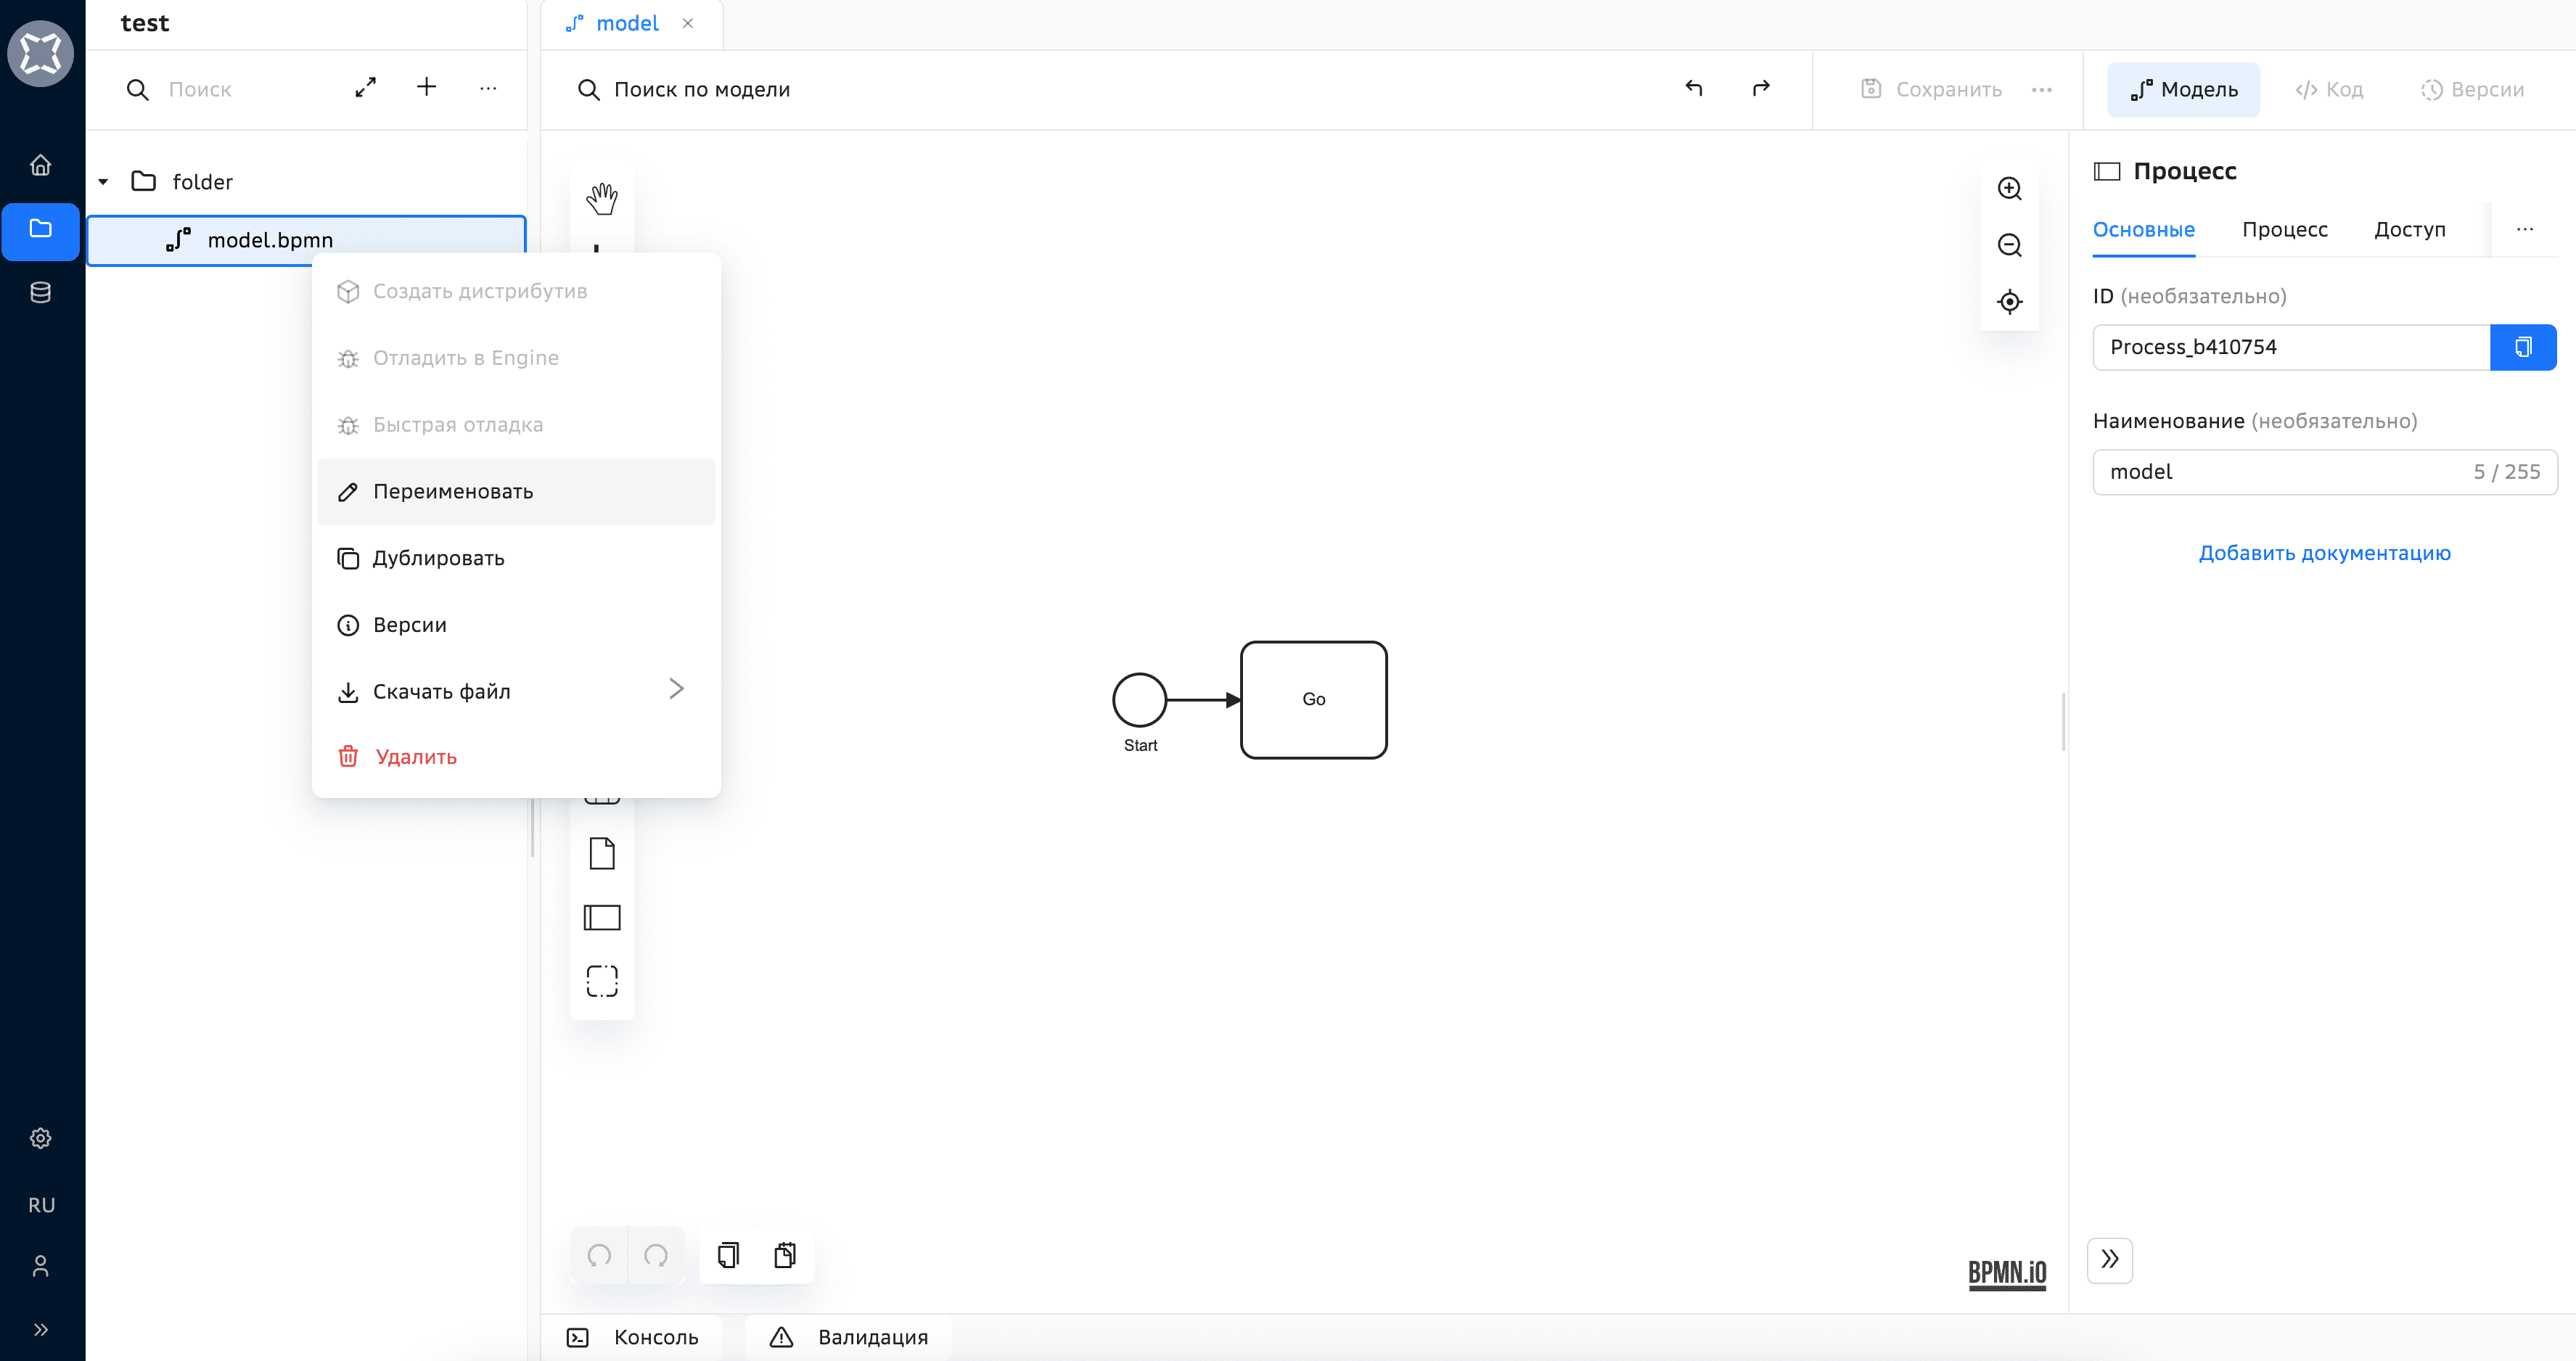Screen dimensions: 2576x1361
Task: Click the undo arrow in top toolbar
Action: click(1693, 89)
